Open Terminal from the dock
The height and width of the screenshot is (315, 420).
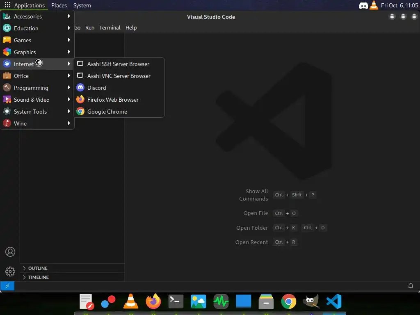click(176, 301)
